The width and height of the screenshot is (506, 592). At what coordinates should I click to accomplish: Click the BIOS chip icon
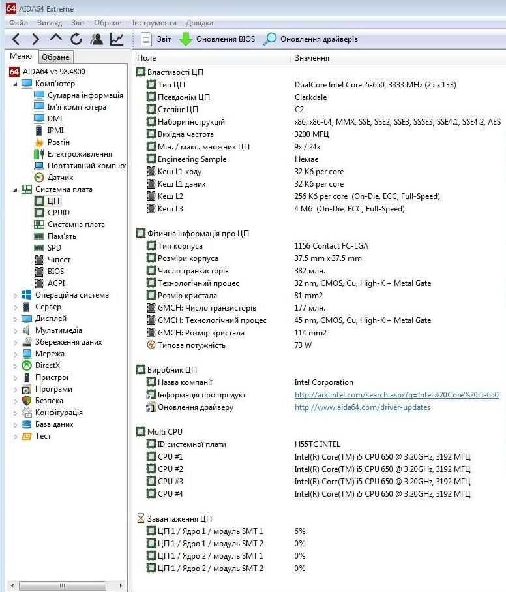[39, 272]
